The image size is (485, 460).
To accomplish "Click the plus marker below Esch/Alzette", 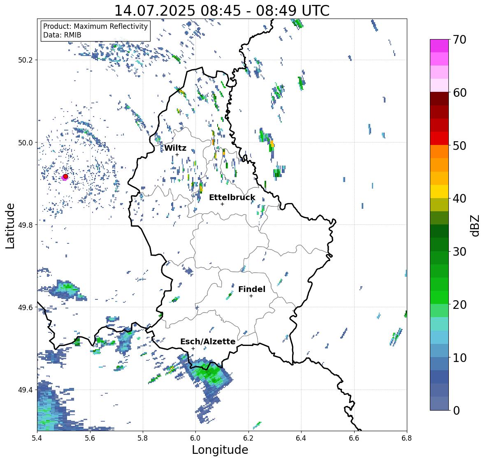I will [x=193, y=348].
